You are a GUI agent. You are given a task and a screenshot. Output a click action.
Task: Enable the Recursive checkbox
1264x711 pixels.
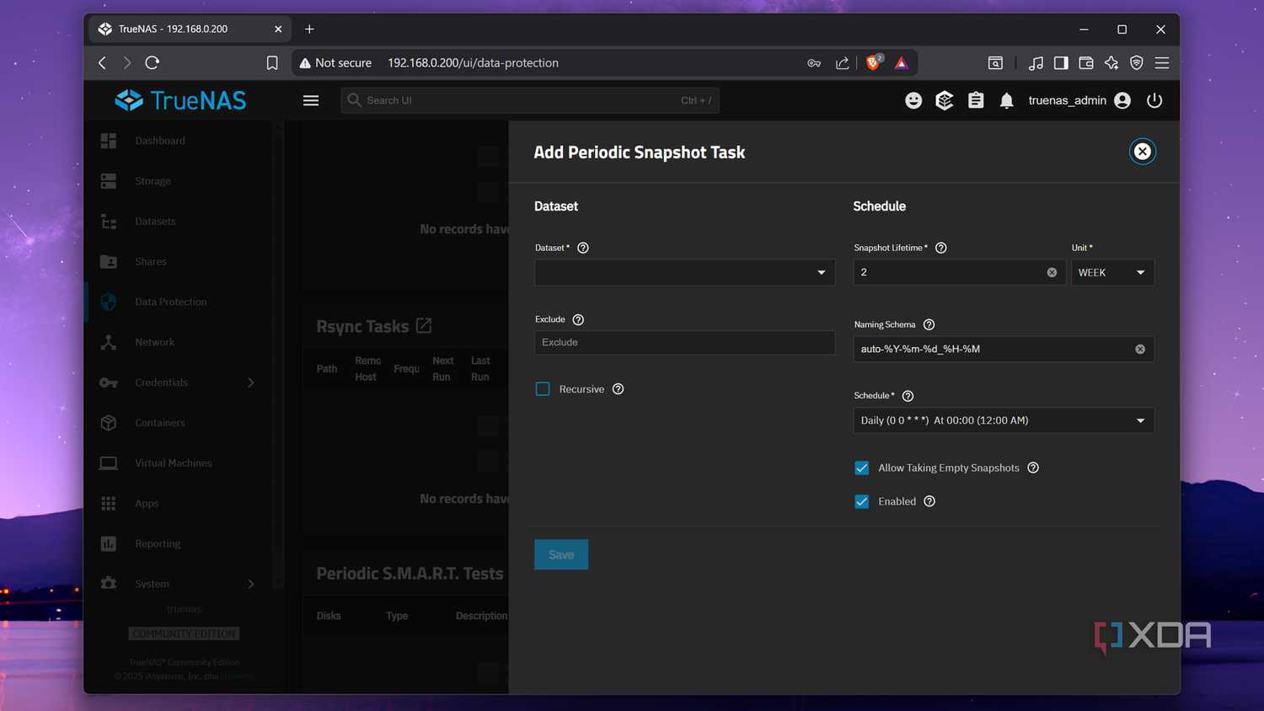pyautogui.click(x=543, y=389)
